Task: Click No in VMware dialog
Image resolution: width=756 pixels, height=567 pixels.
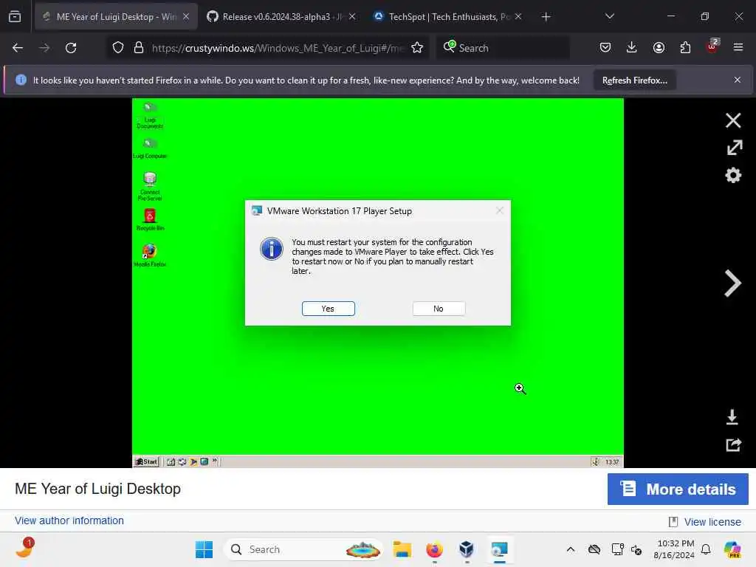Action: pyautogui.click(x=439, y=309)
